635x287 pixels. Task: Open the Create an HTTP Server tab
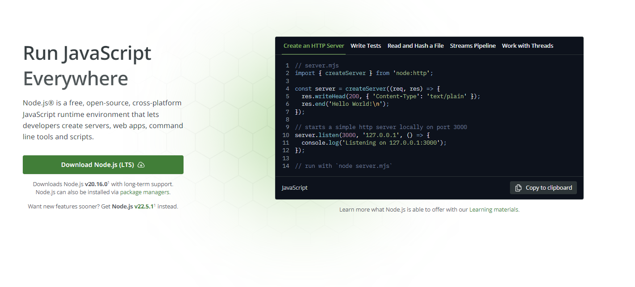(314, 46)
